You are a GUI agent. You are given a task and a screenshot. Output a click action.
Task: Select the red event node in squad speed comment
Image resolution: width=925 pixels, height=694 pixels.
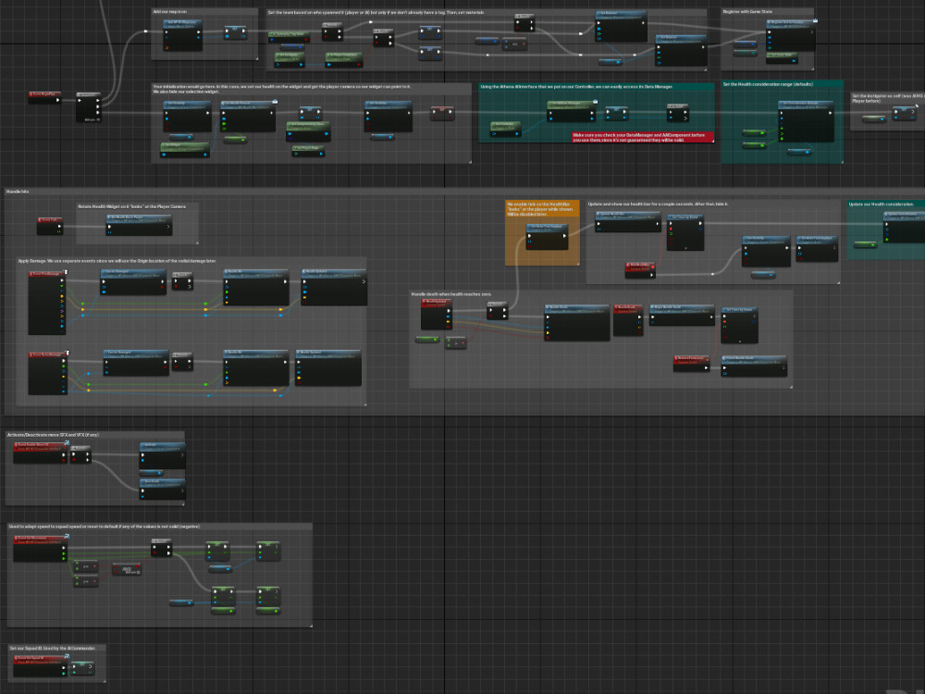click(x=41, y=548)
